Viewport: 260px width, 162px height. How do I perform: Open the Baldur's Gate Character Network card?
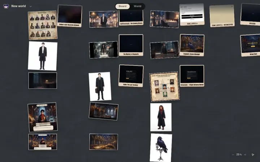click(x=70, y=16)
